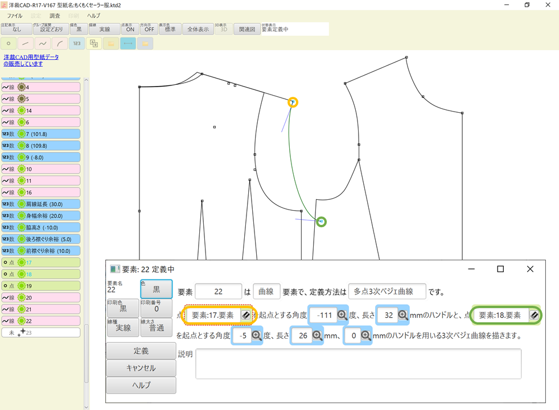
Task: Select the arc drawing tool
Action: point(59,43)
